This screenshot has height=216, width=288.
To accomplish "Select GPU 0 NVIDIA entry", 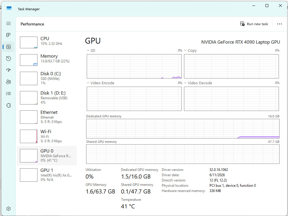I will pyautogui.click(x=47, y=156).
